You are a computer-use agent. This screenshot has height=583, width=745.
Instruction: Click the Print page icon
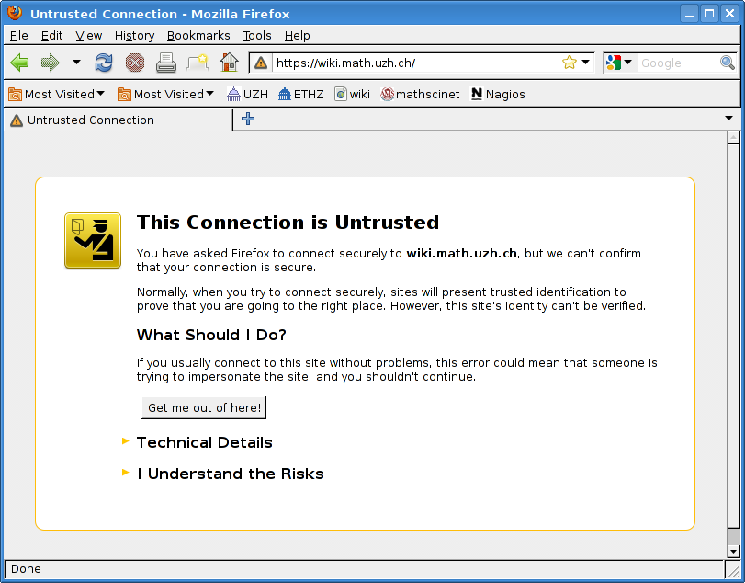(165, 63)
